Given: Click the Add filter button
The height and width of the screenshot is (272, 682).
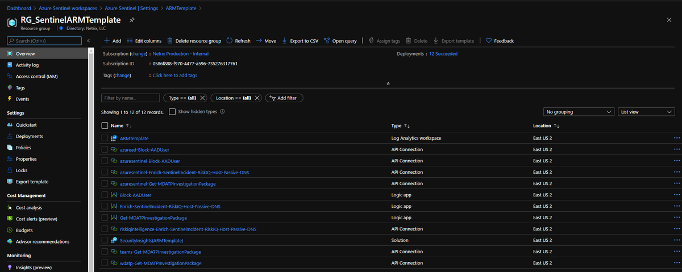Looking at the screenshot, I should pos(285,98).
